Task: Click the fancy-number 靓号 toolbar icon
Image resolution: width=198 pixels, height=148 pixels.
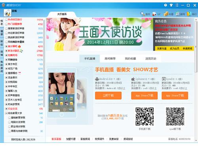Action: pos(178,14)
